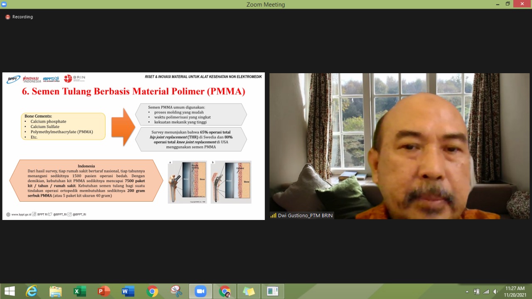Click the battery power tray icon
The width and height of the screenshot is (532, 299).
(x=477, y=292)
